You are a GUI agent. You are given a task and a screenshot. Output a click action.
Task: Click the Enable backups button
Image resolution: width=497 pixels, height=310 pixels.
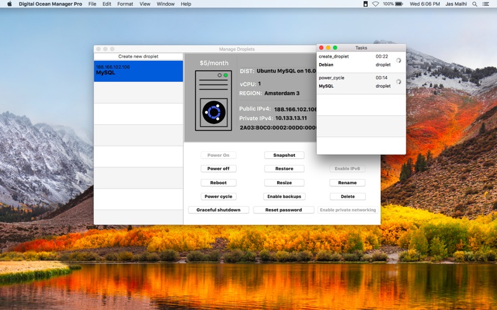click(285, 197)
